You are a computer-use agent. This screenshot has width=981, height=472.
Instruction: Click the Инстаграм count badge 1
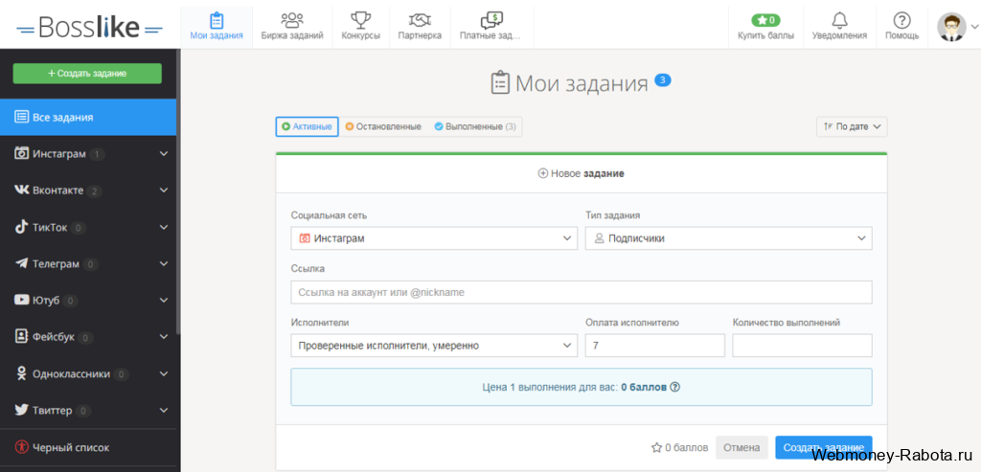pyautogui.click(x=97, y=154)
